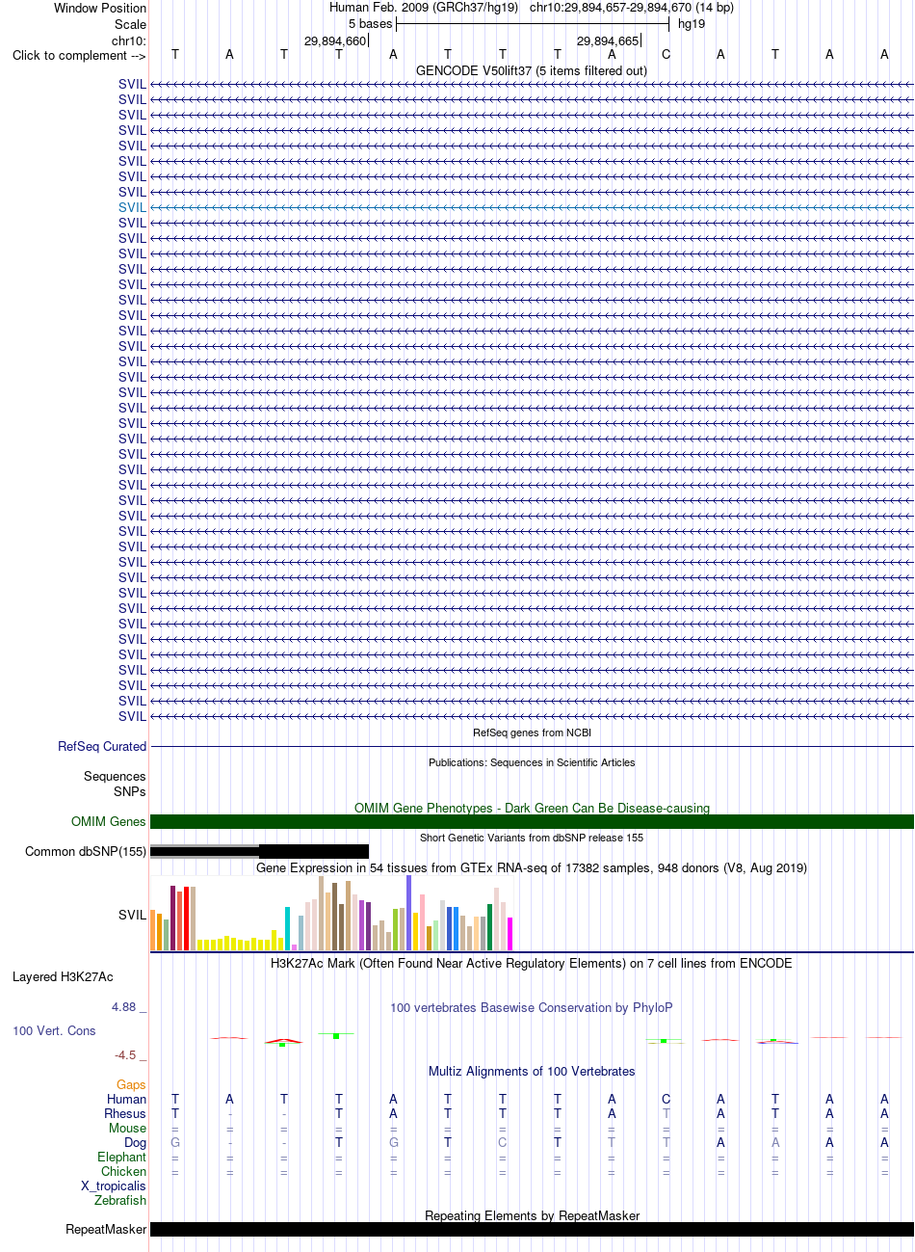Click the 4.88 PhyloP upper-limit value
Image resolution: width=915 pixels, height=1252 pixels.
[x=123, y=1006]
